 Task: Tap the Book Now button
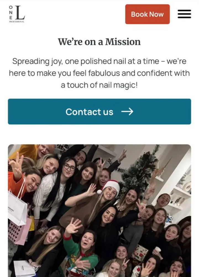(x=147, y=14)
